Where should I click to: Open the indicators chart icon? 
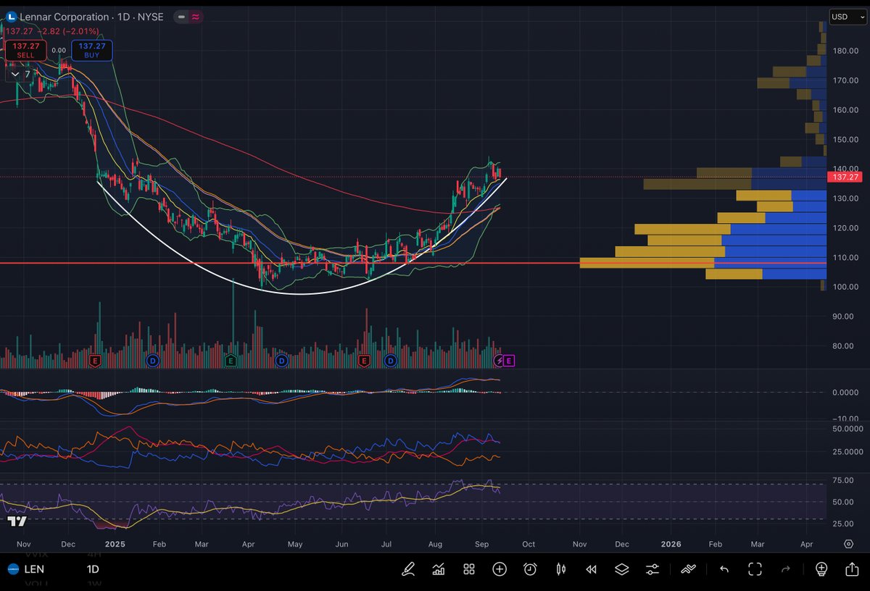pyautogui.click(x=438, y=569)
